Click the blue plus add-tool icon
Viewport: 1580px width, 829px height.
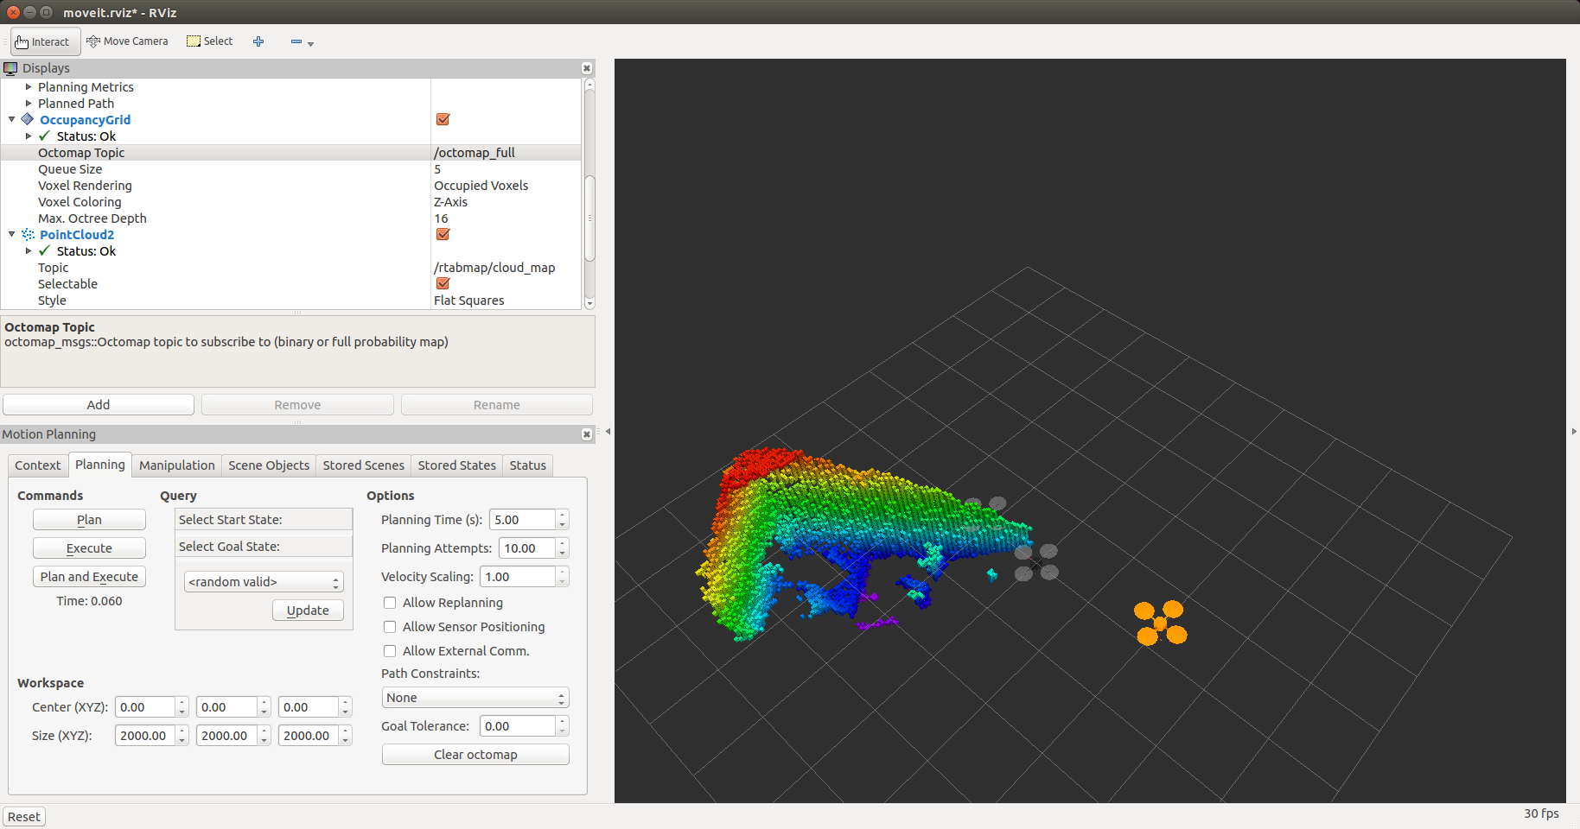(x=258, y=41)
